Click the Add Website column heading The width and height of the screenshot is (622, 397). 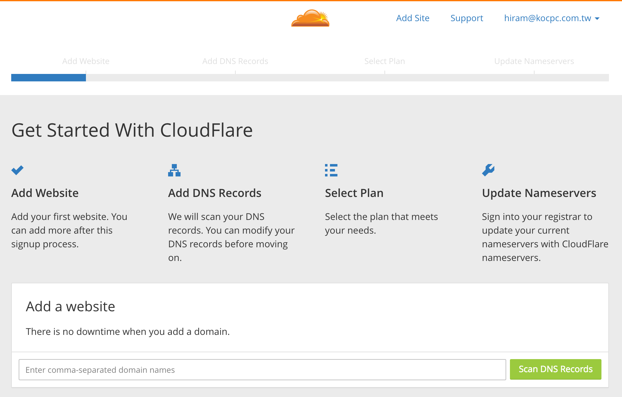(x=45, y=193)
